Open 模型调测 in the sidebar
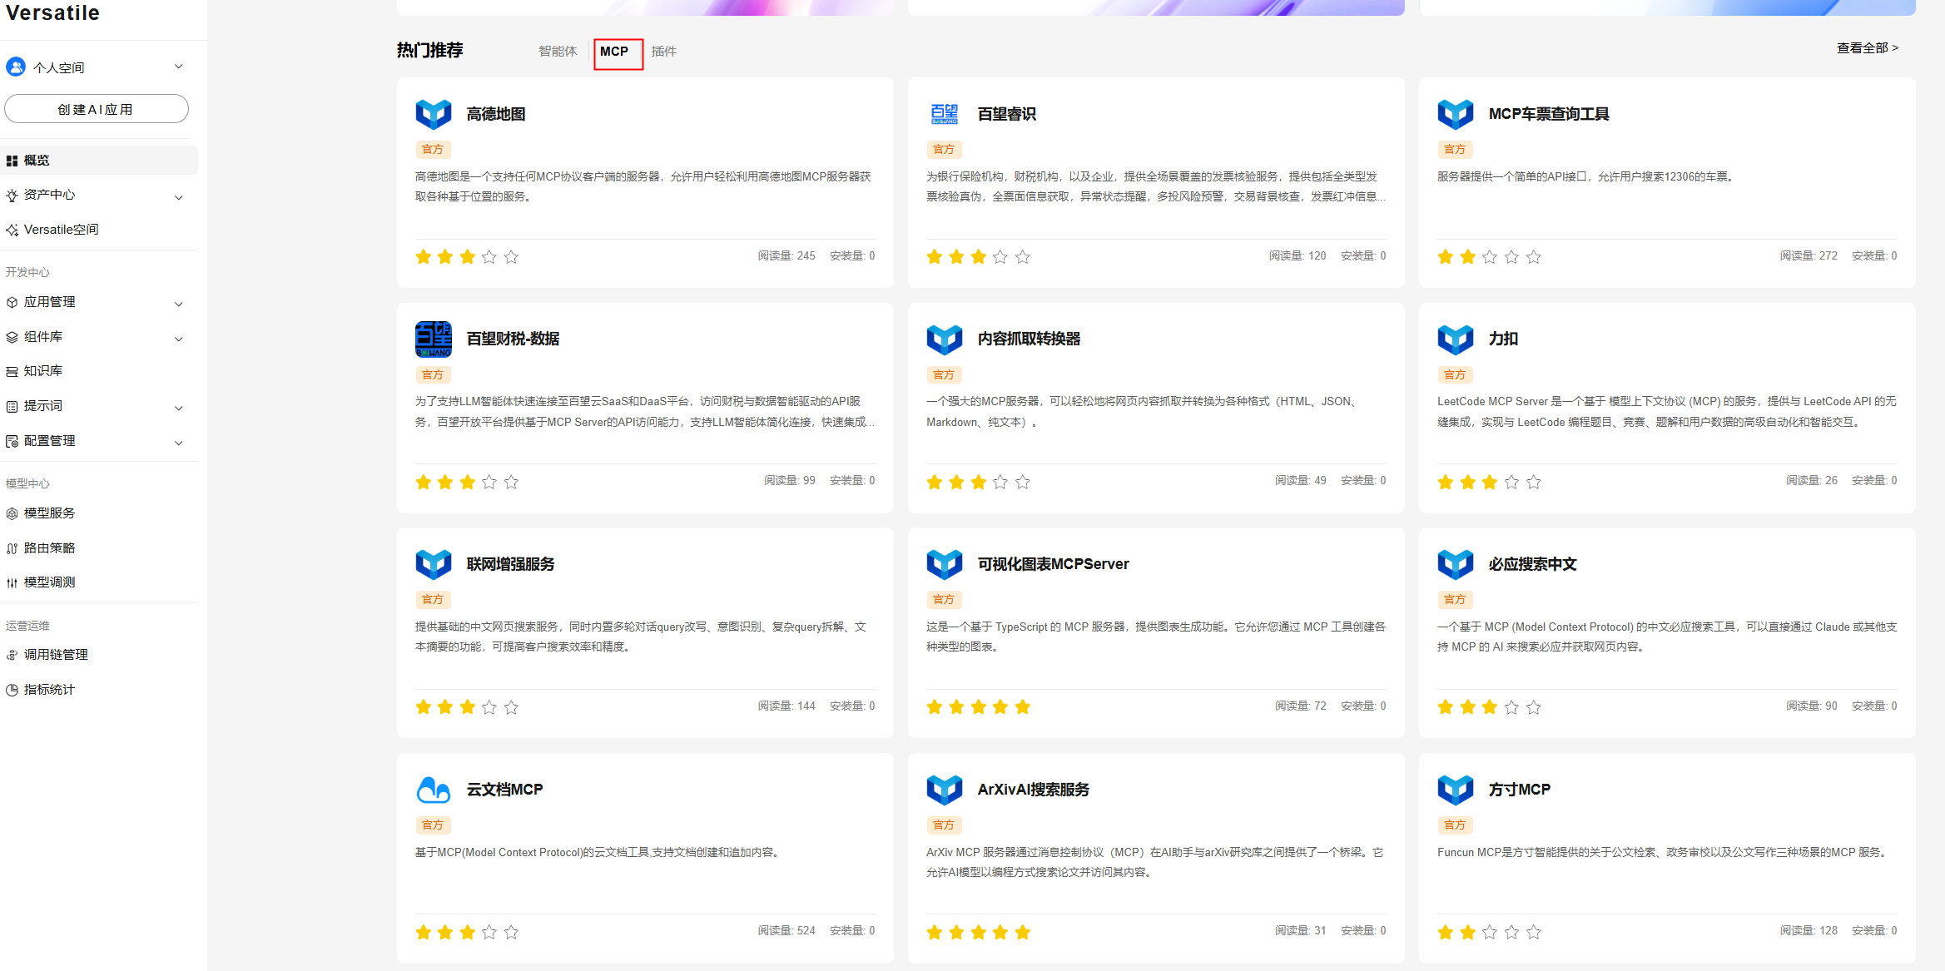The width and height of the screenshot is (1945, 971). 49,582
